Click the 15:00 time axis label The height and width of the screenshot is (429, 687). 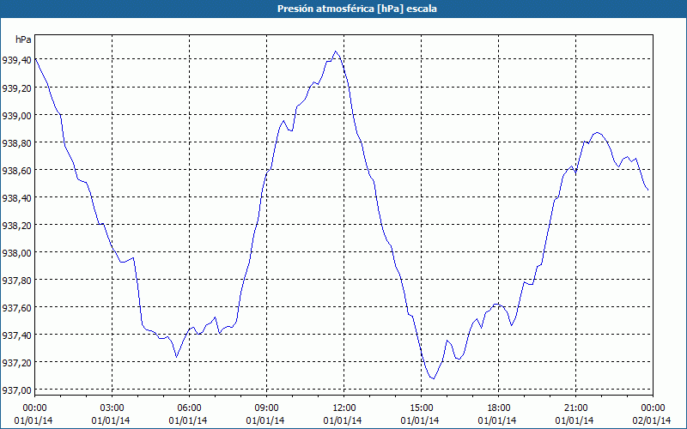(421, 408)
